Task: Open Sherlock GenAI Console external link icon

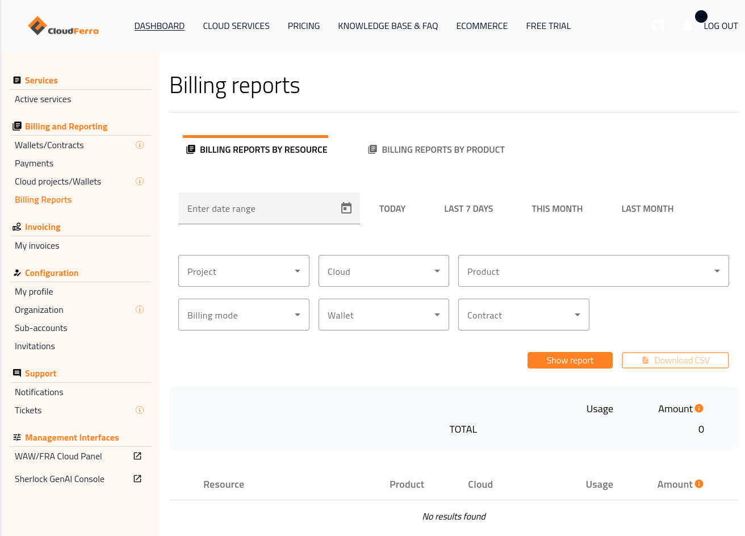Action: 137,479
